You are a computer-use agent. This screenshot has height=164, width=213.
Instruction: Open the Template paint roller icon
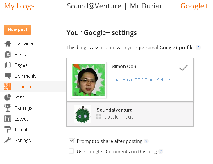click(8, 130)
